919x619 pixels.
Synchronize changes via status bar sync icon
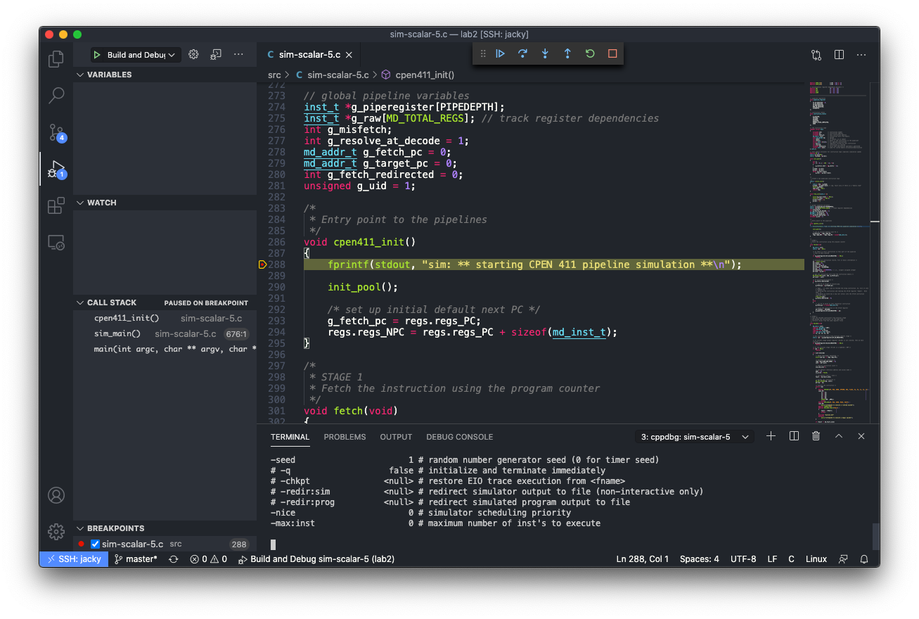(173, 559)
